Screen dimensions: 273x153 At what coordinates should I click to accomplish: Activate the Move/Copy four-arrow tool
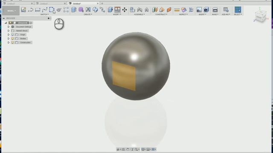click(125, 10)
